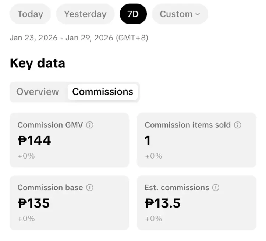
Task: Select the 7D time range pill
Action: pyautogui.click(x=133, y=14)
